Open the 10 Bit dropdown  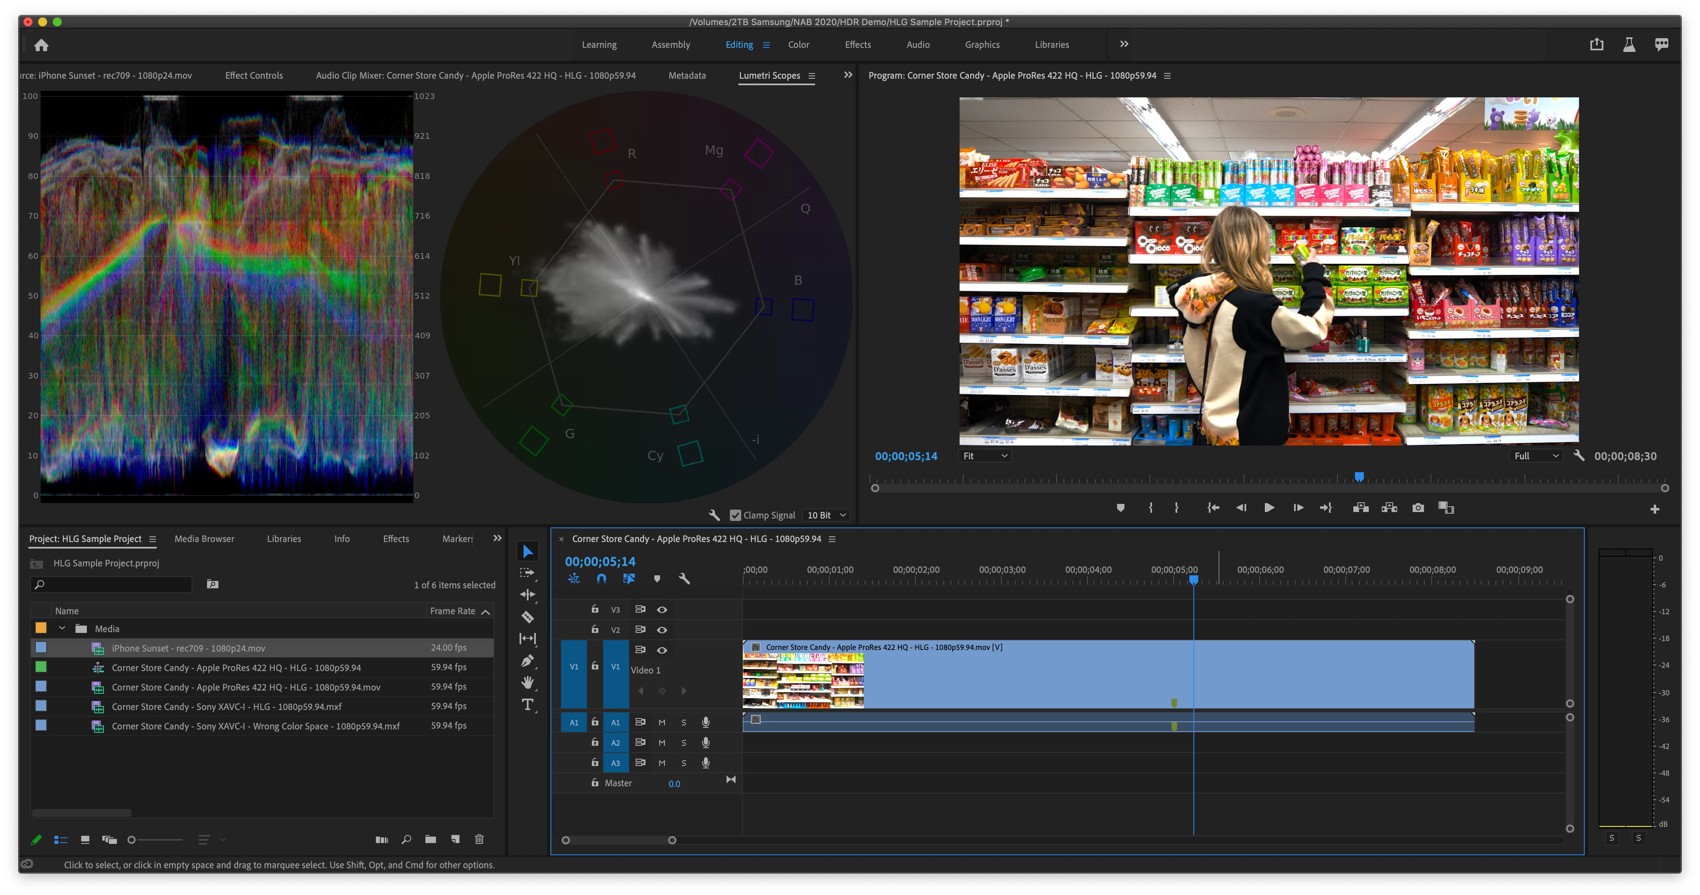pos(827,515)
